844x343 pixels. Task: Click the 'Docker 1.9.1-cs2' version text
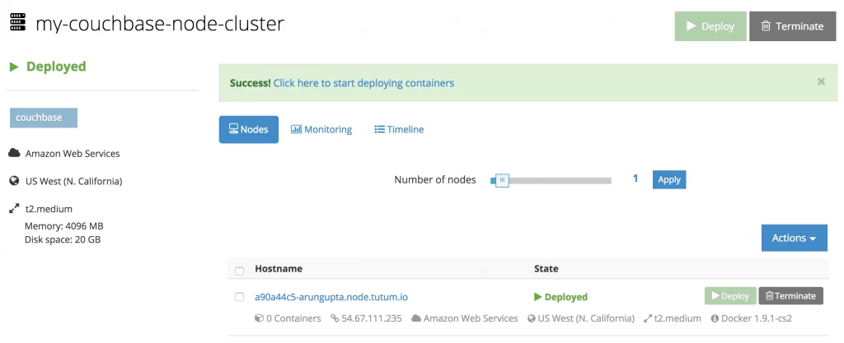click(757, 318)
